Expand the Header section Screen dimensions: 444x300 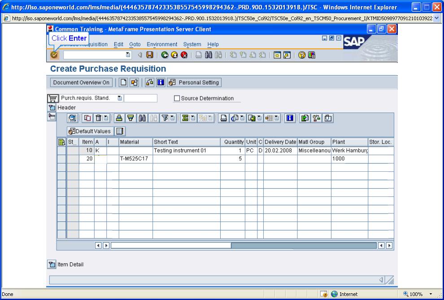(52, 108)
